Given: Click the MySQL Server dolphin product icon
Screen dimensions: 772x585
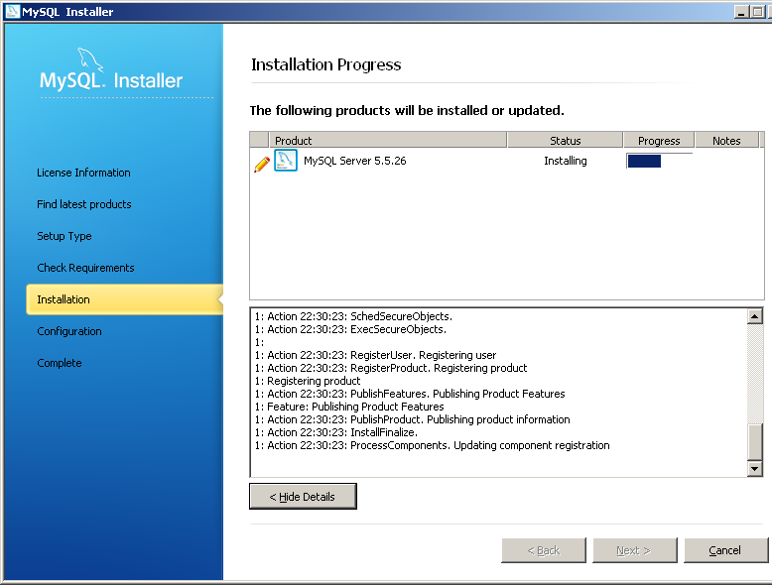Looking at the screenshot, I should pos(286,161).
